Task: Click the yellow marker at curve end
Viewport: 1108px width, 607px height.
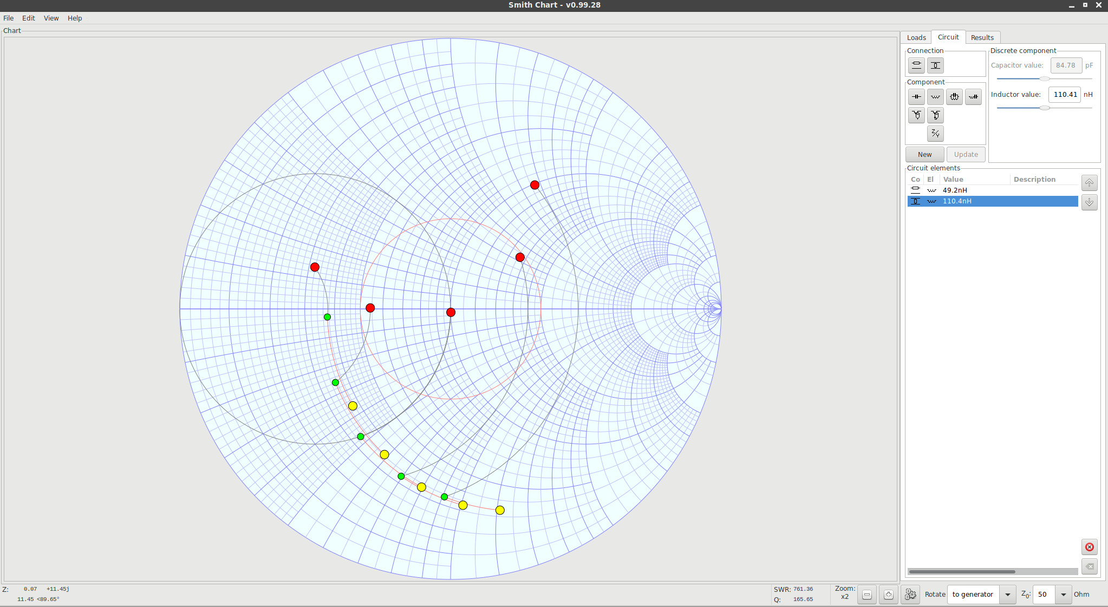Action: 500,510
